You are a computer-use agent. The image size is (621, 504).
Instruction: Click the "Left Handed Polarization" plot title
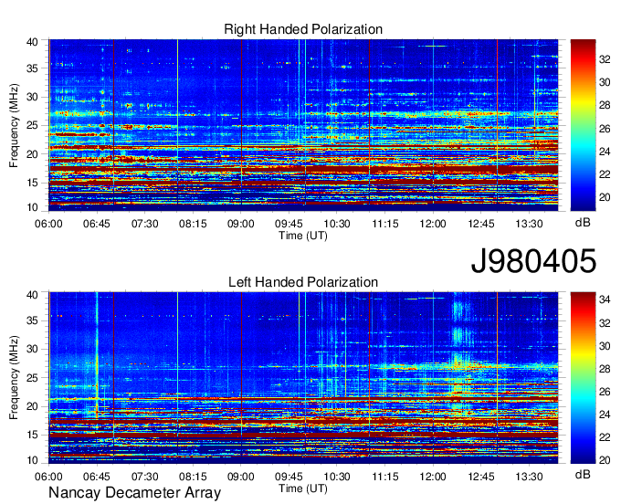pos(303,282)
